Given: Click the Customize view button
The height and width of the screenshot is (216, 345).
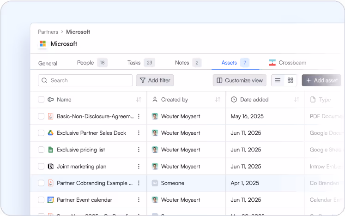Looking at the screenshot, I should tap(240, 80).
